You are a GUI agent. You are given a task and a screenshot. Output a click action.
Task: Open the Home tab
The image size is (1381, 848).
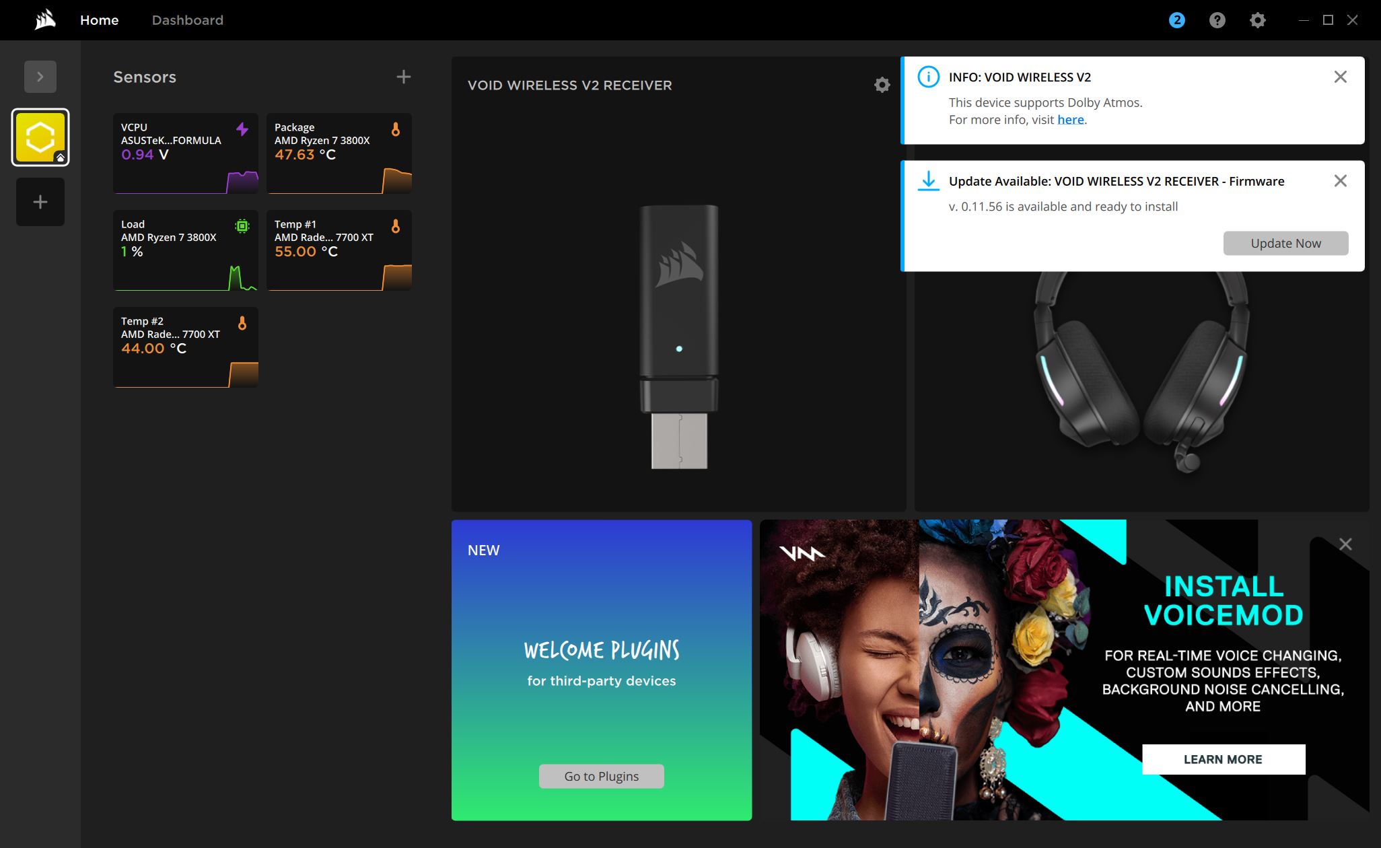[x=99, y=20]
